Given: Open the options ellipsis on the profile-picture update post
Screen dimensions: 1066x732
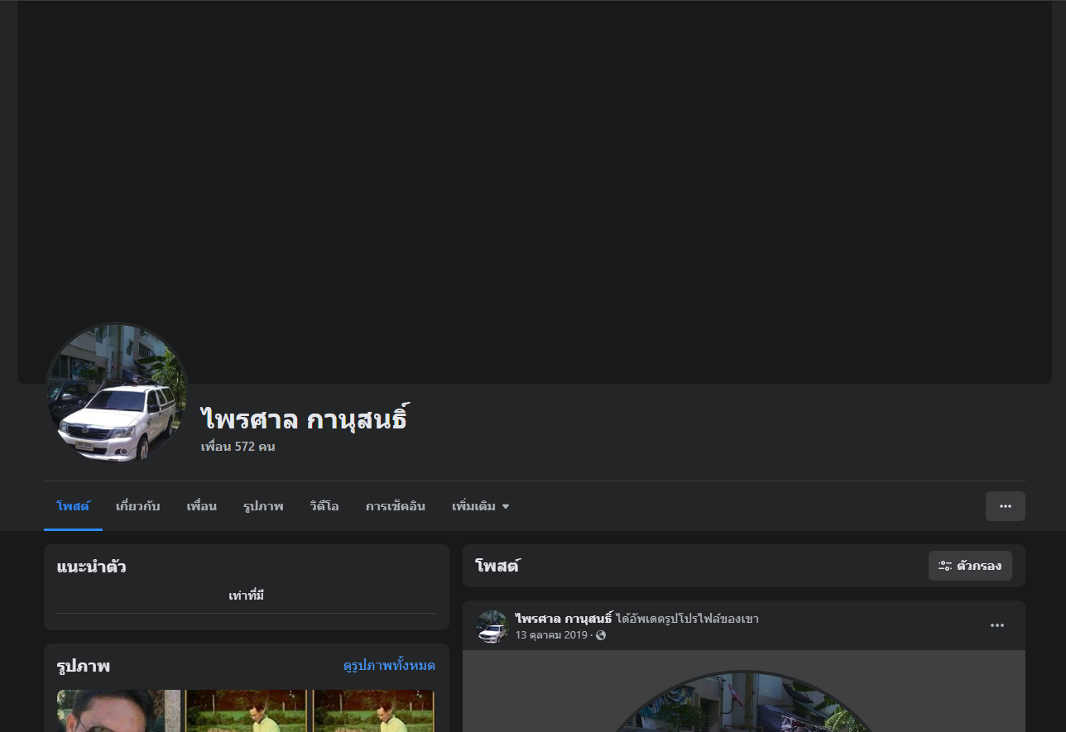Looking at the screenshot, I should [997, 625].
